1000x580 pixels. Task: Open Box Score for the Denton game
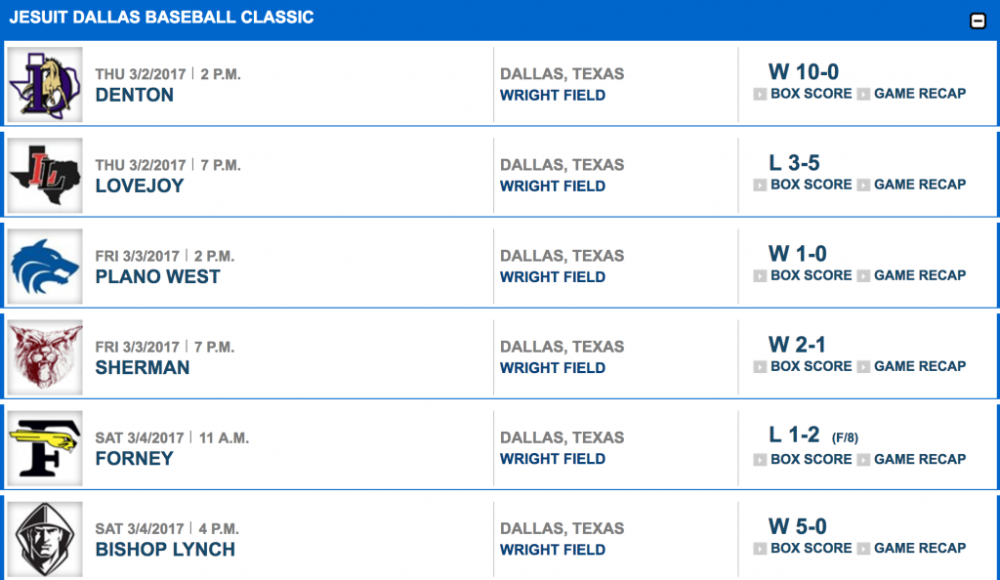coord(811,94)
